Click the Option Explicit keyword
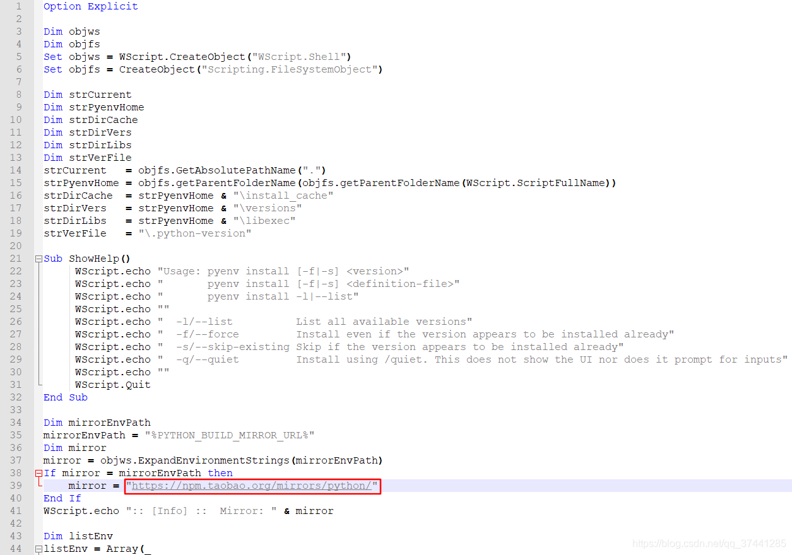The height and width of the screenshot is (555, 792). point(90,6)
